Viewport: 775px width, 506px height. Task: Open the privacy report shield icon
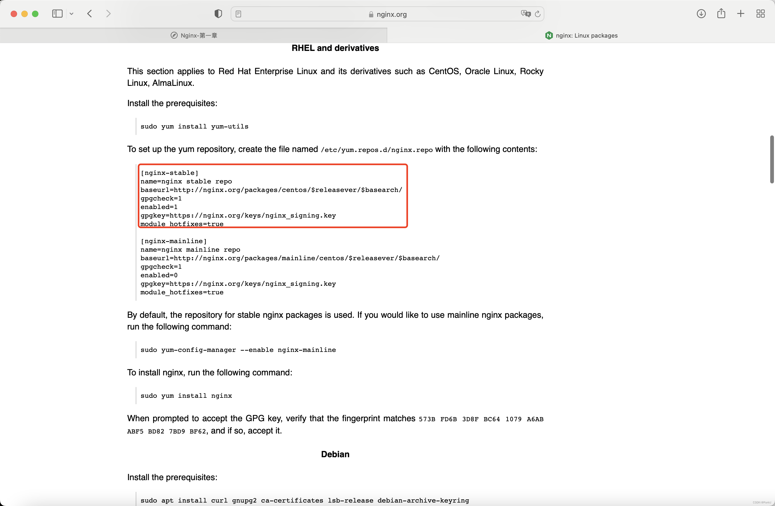click(218, 14)
